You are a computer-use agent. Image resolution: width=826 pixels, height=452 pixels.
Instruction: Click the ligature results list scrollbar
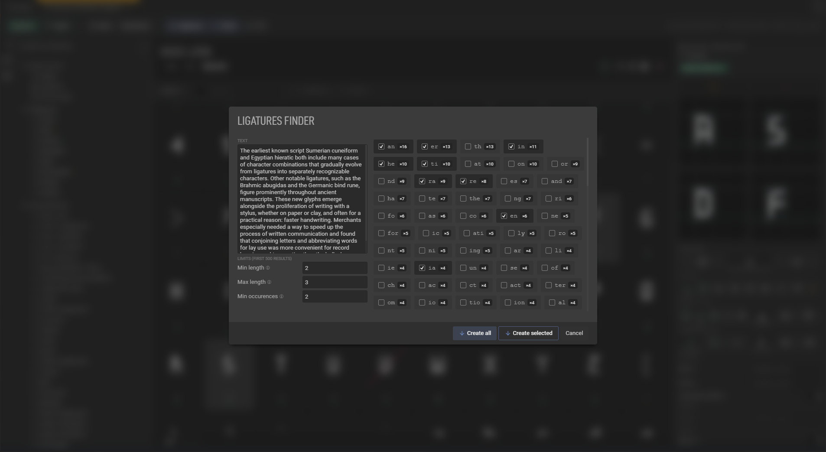(x=588, y=163)
